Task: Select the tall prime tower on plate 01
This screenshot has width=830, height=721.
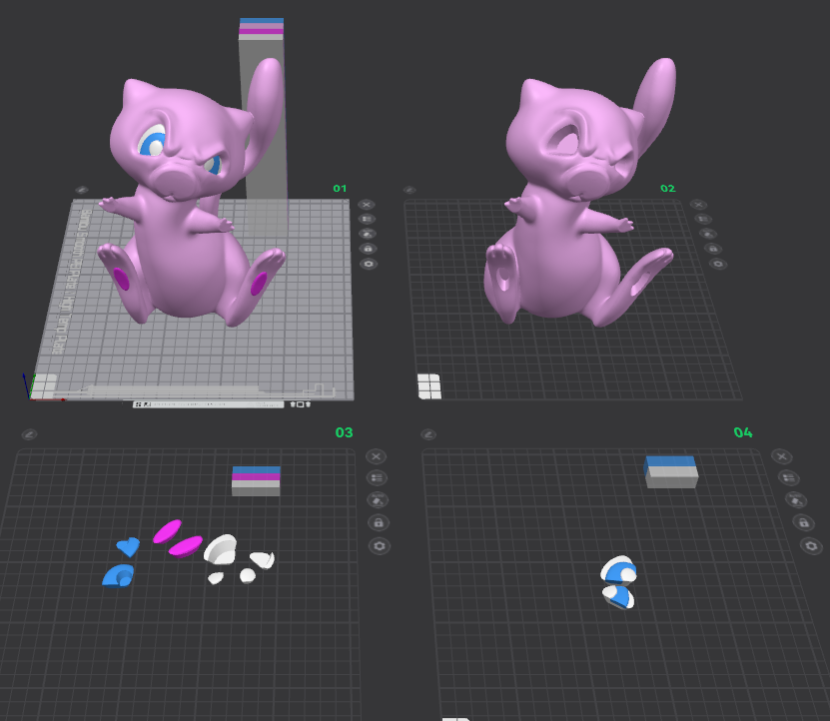Action: [x=263, y=127]
